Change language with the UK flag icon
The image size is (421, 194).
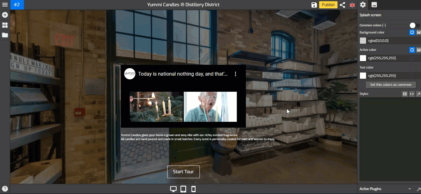[x=352, y=5]
